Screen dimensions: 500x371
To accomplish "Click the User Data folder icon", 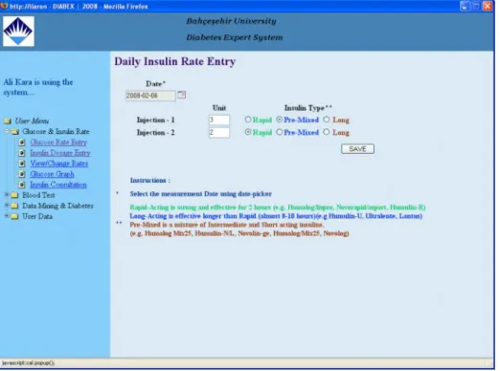I will coord(14,216).
